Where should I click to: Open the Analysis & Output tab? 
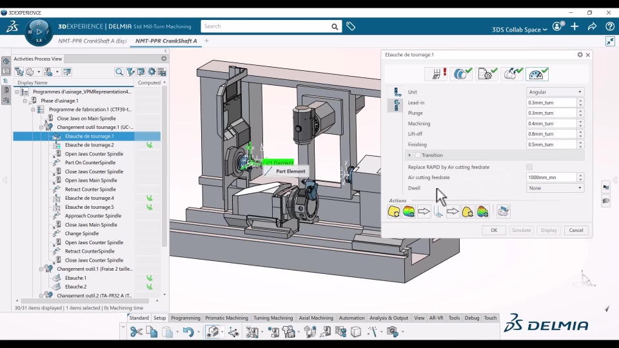coord(389,318)
